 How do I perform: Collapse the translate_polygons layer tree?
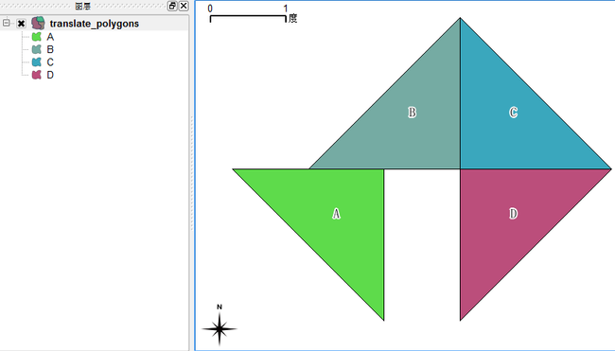point(7,23)
